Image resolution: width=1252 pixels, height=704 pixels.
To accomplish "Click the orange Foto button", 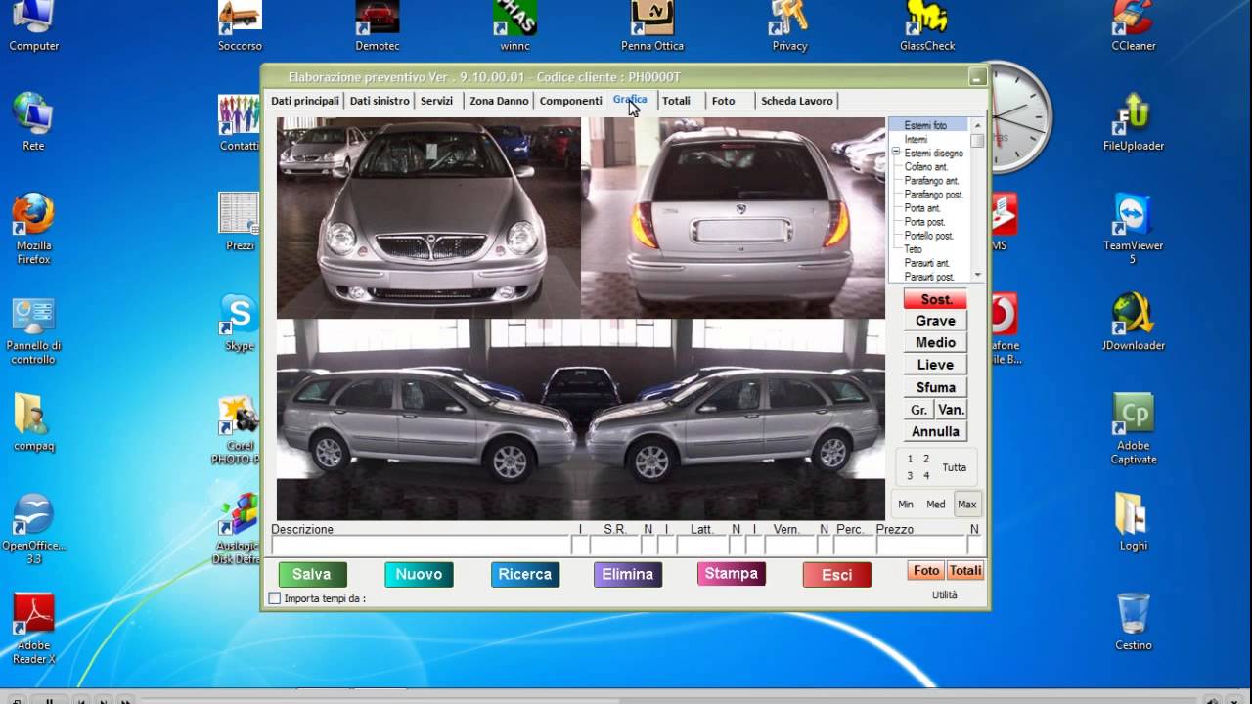I will click(926, 571).
